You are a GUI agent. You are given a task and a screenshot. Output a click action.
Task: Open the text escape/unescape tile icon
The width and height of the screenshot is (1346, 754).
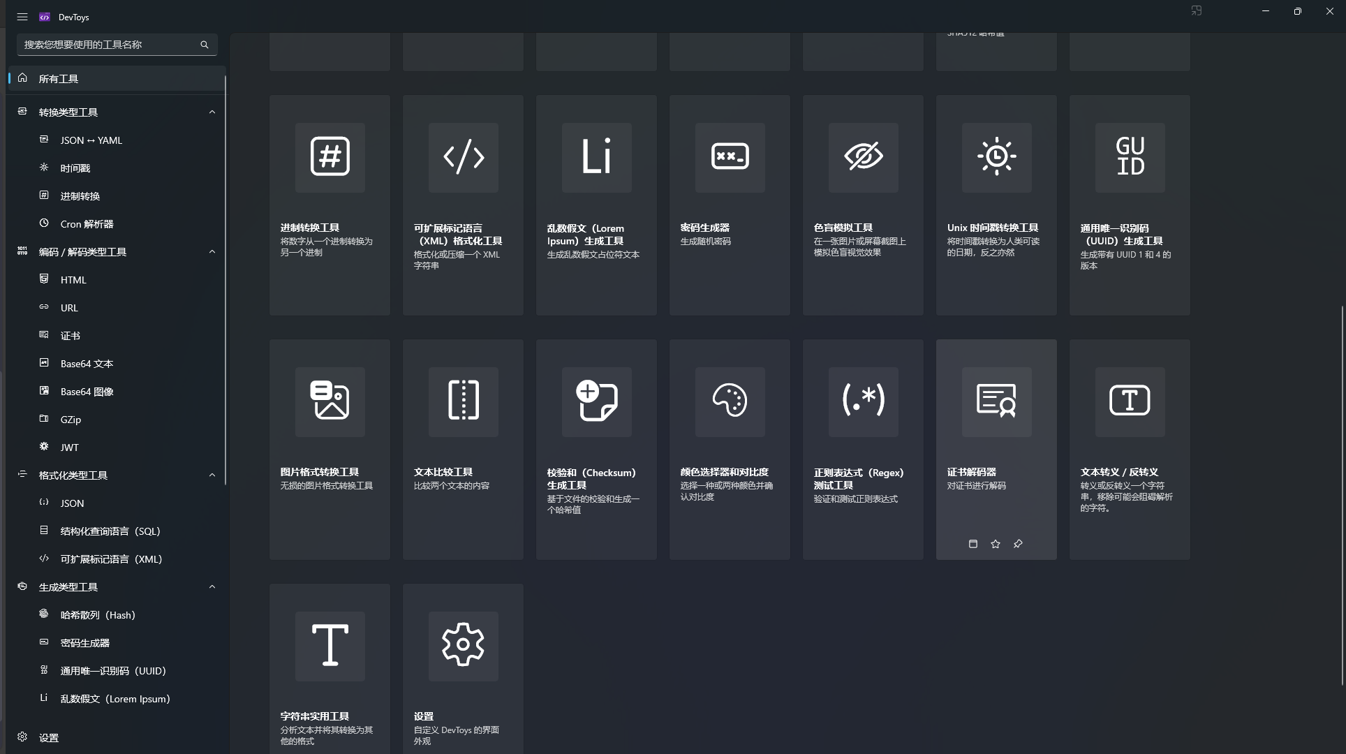(x=1130, y=401)
